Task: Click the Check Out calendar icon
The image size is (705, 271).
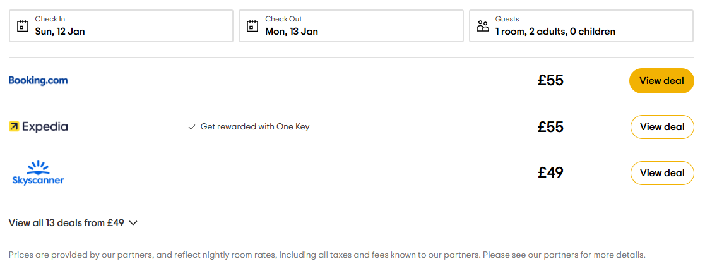Action: point(252,26)
